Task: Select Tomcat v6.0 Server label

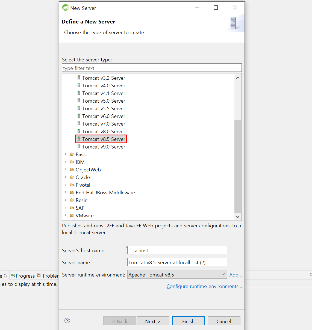Action: (x=104, y=116)
